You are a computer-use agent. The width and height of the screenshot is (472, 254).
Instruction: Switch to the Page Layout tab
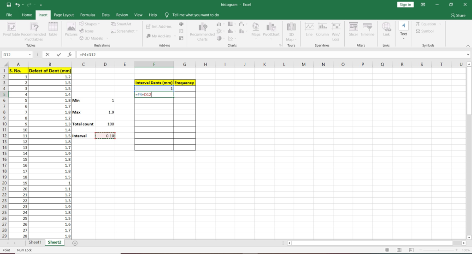tap(64, 15)
